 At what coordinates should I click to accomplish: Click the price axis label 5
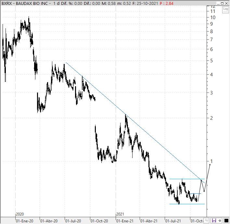click(x=211, y=60)
